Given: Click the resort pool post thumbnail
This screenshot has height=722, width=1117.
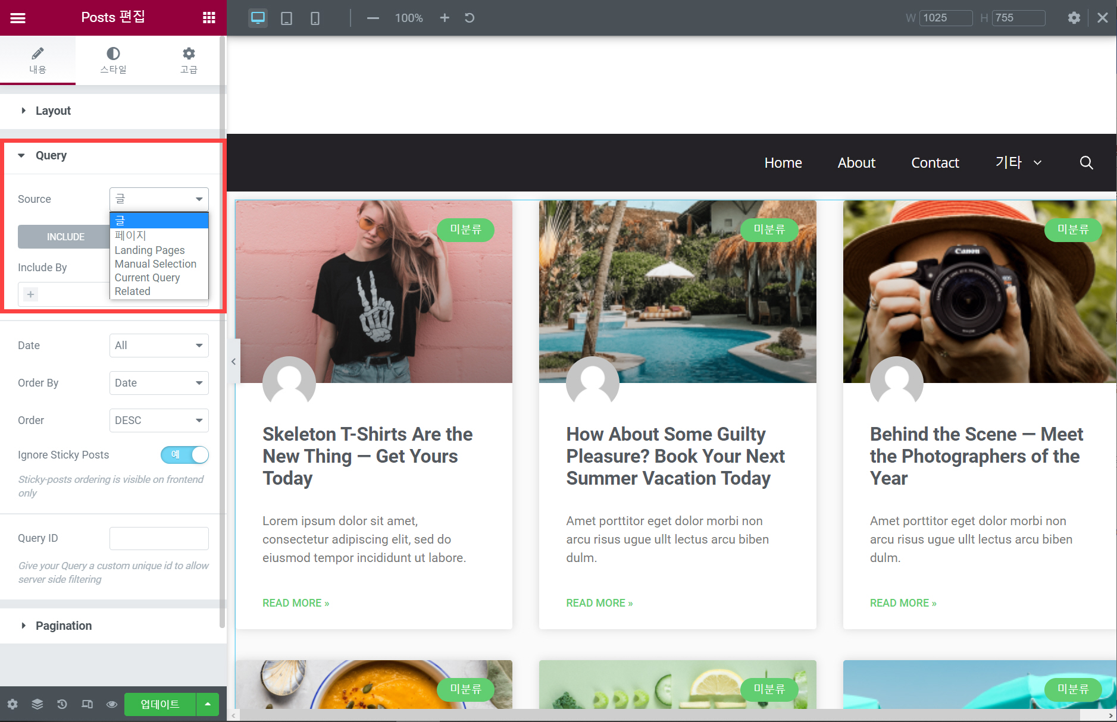Looking at the screenshot, I should pos(677,291).
